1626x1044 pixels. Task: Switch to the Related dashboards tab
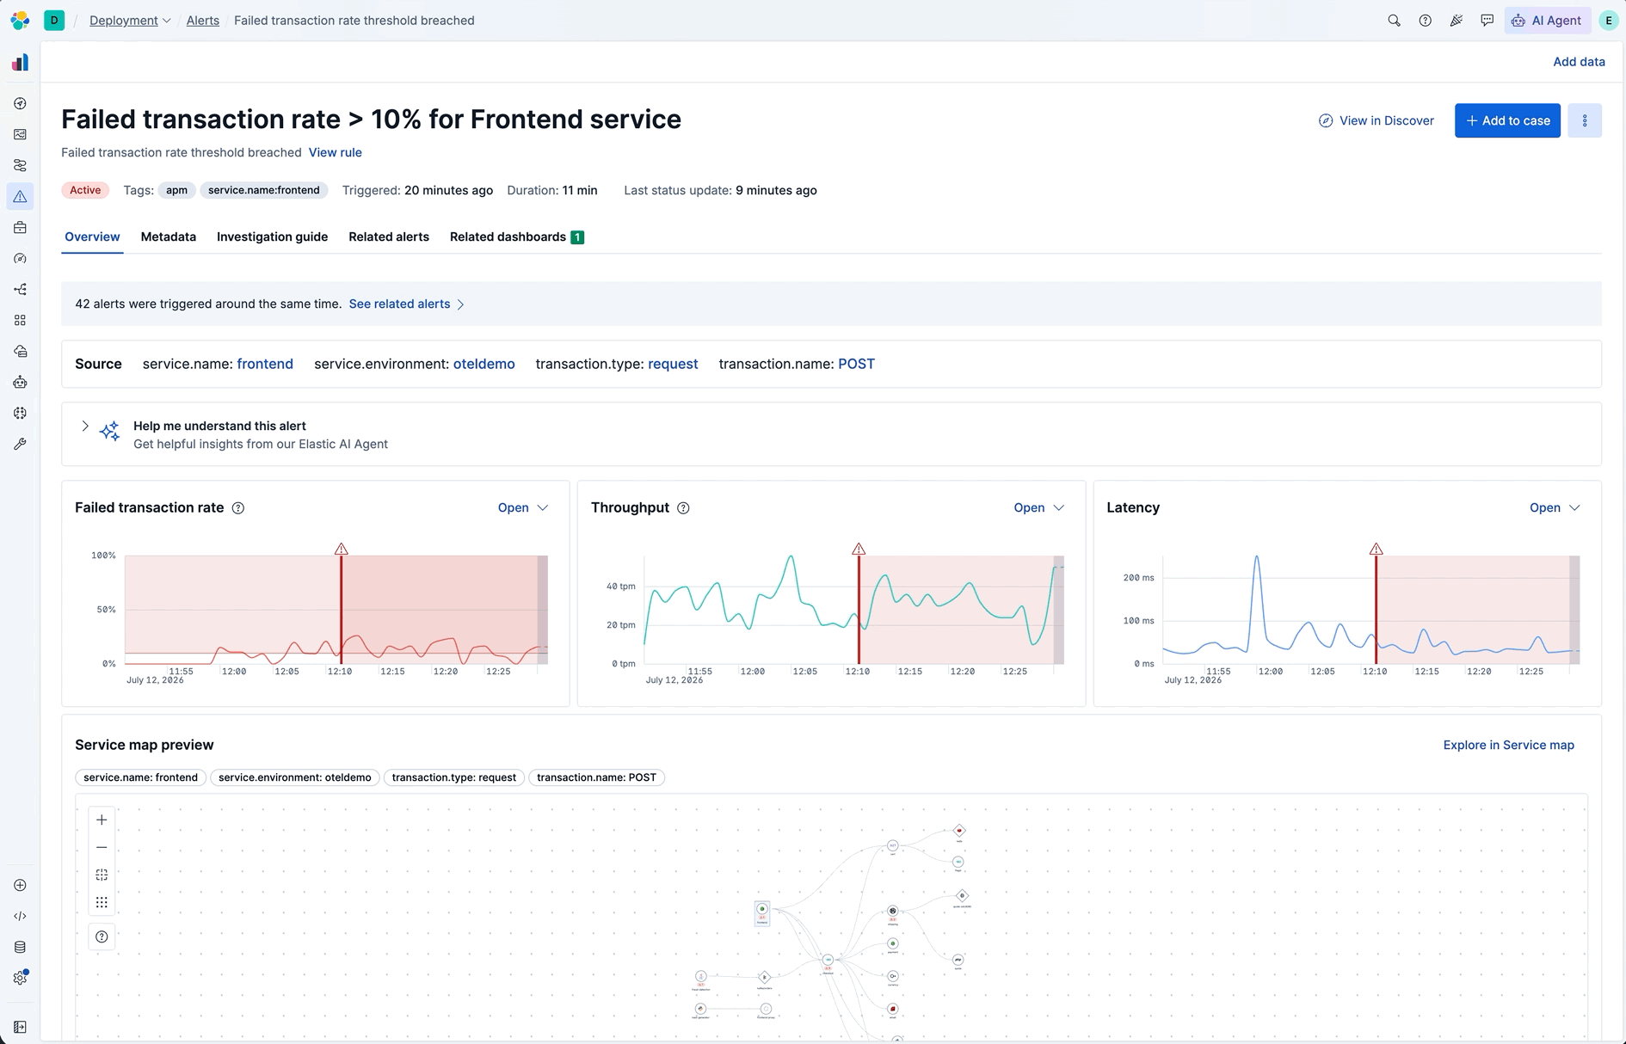click(517, 236)
